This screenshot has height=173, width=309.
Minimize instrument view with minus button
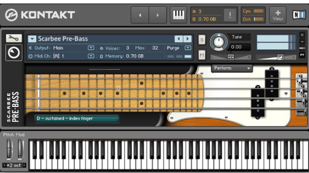pyautogui.click(x=302, y=42)
